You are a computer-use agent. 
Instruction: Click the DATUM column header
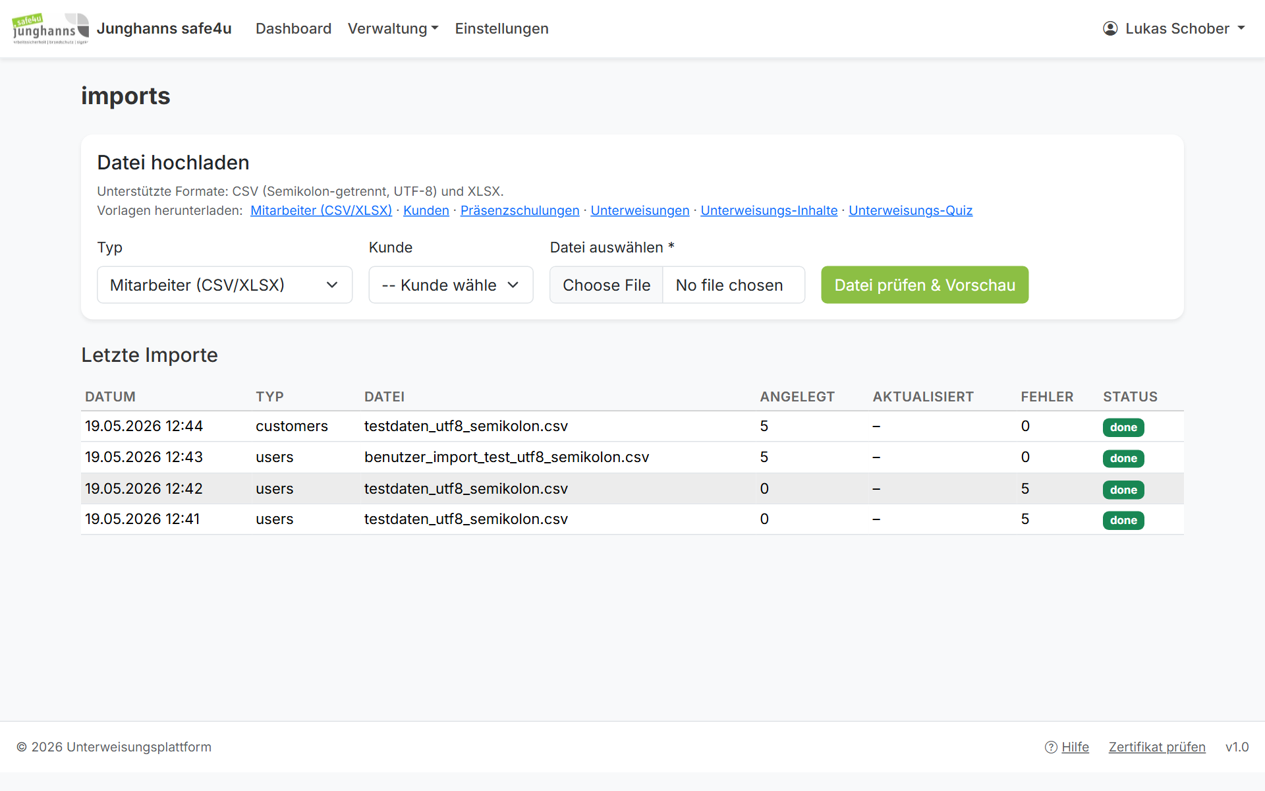[x=110, y=397]
